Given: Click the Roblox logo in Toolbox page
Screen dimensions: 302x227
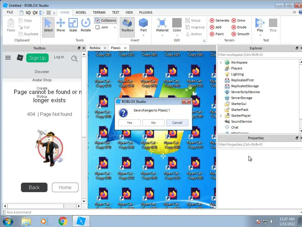Looking at the screenshot, I should pyautogui.click(x=20, y=58).
